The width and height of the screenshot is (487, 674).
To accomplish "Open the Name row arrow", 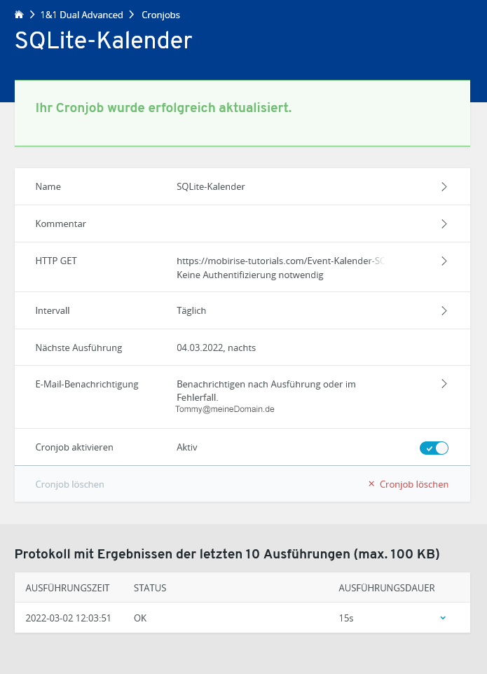I will [x=444, y=187].
